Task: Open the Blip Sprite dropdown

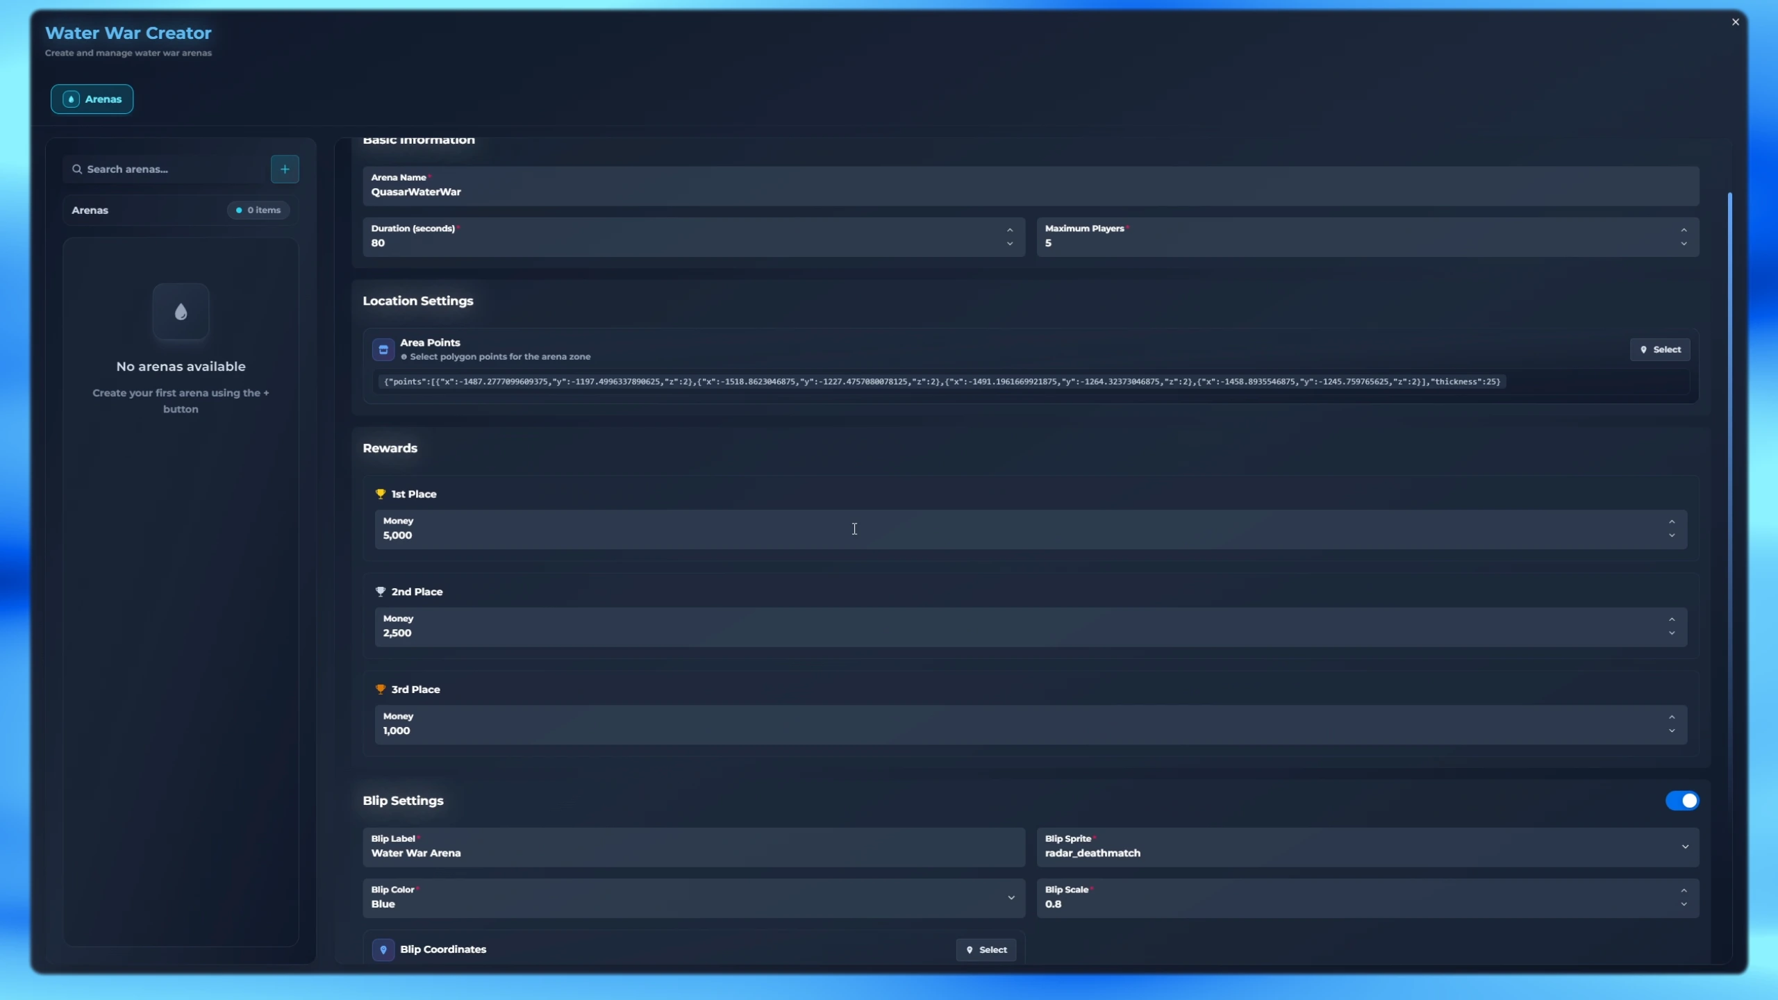Action: pos(1368,847)
